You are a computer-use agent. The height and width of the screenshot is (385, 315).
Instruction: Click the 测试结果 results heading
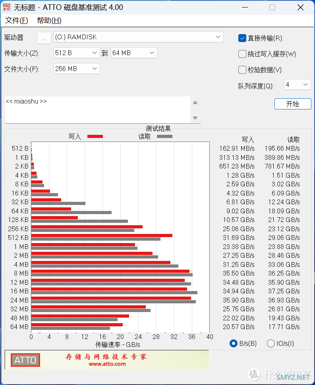click(158, 128)
